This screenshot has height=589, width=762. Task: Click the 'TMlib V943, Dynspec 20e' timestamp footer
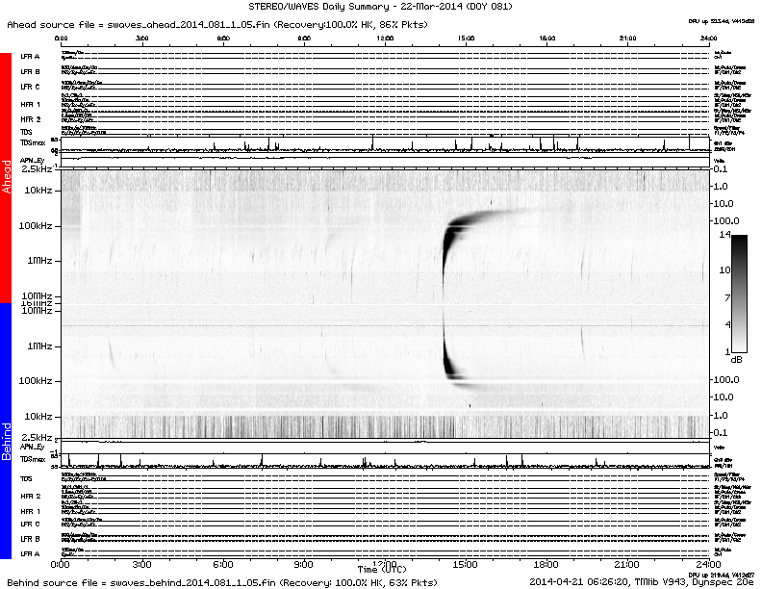641,581
